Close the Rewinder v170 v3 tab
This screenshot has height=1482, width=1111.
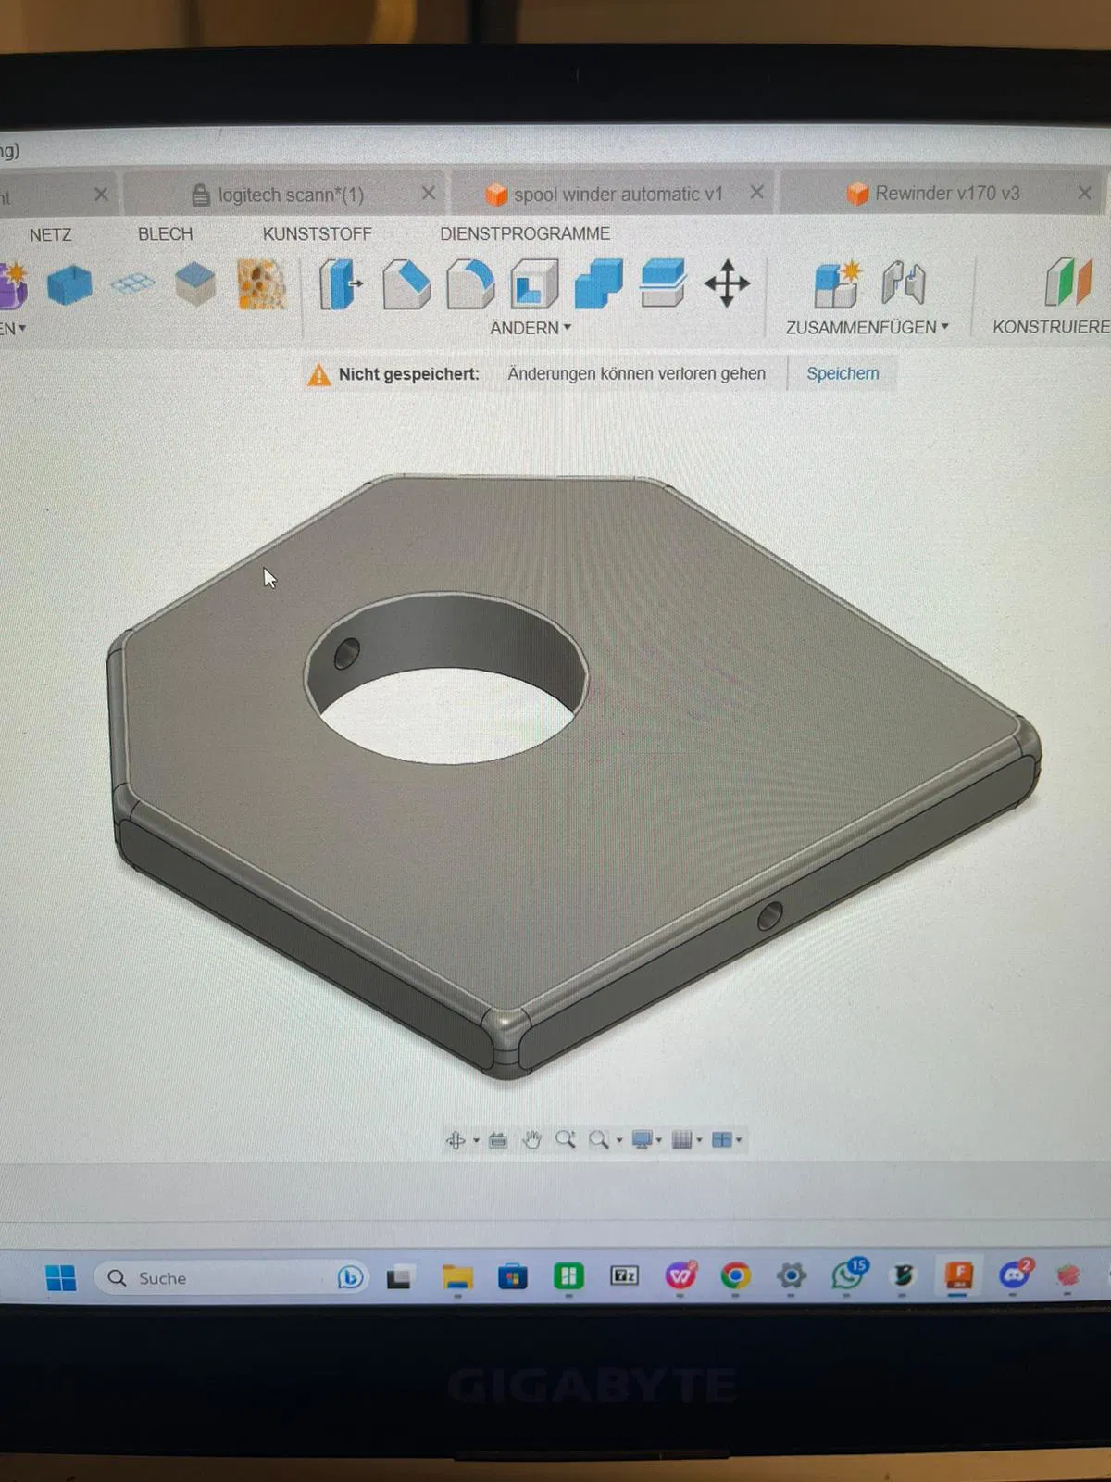1084,193
